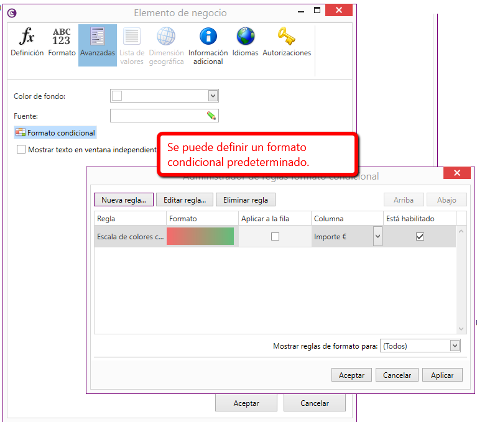Click the Avanzadas settings icon

98,37
